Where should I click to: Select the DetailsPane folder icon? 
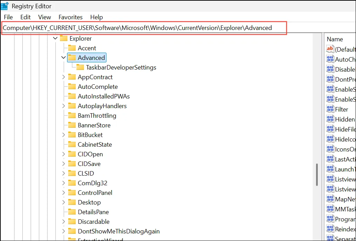tap(72, 212)
